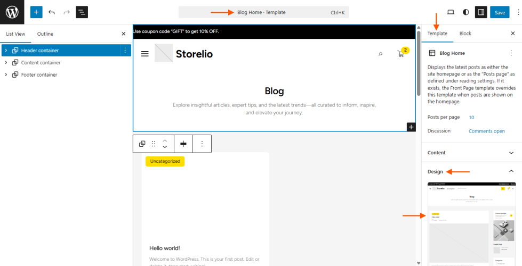Screen dimensions: 522x266
Task: Select the Design template preview thumbnail
Action: tap(471, 223)
